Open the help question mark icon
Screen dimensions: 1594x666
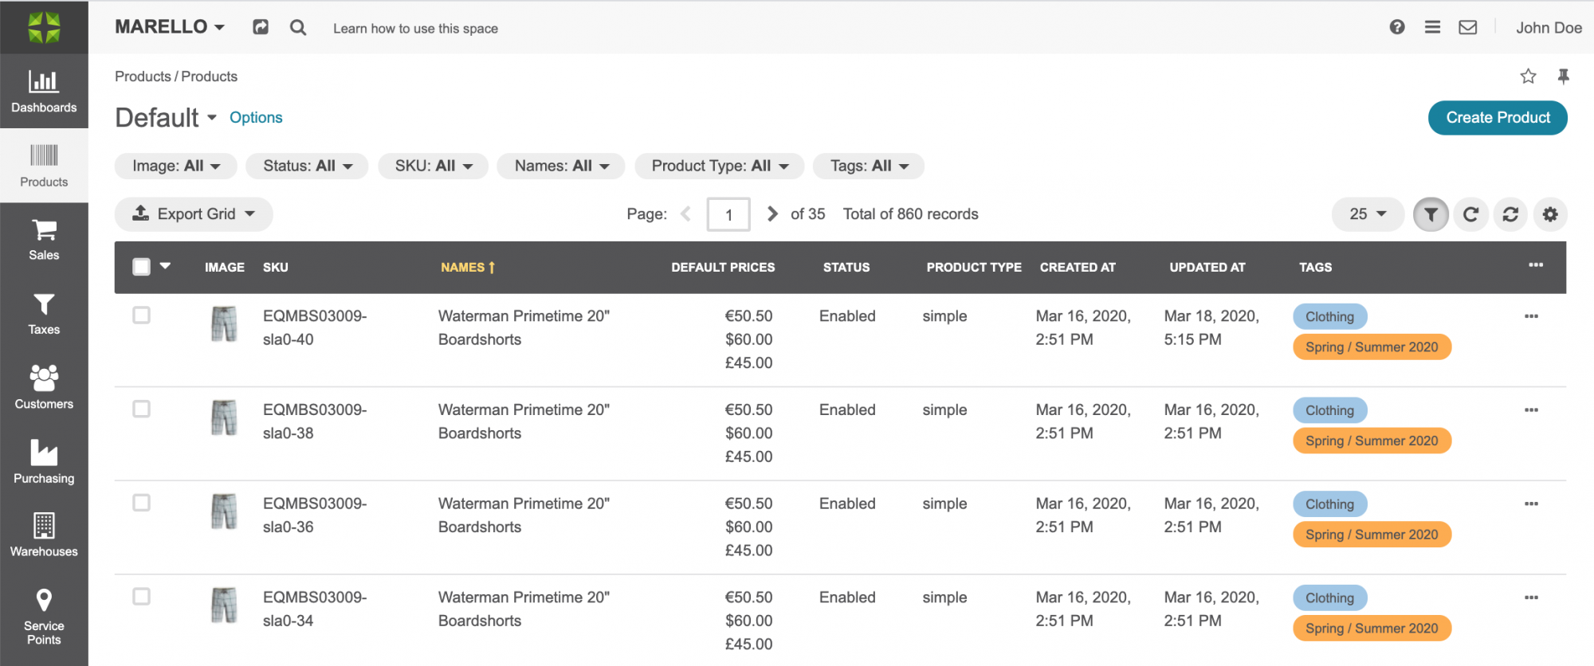coord(1397,27)
